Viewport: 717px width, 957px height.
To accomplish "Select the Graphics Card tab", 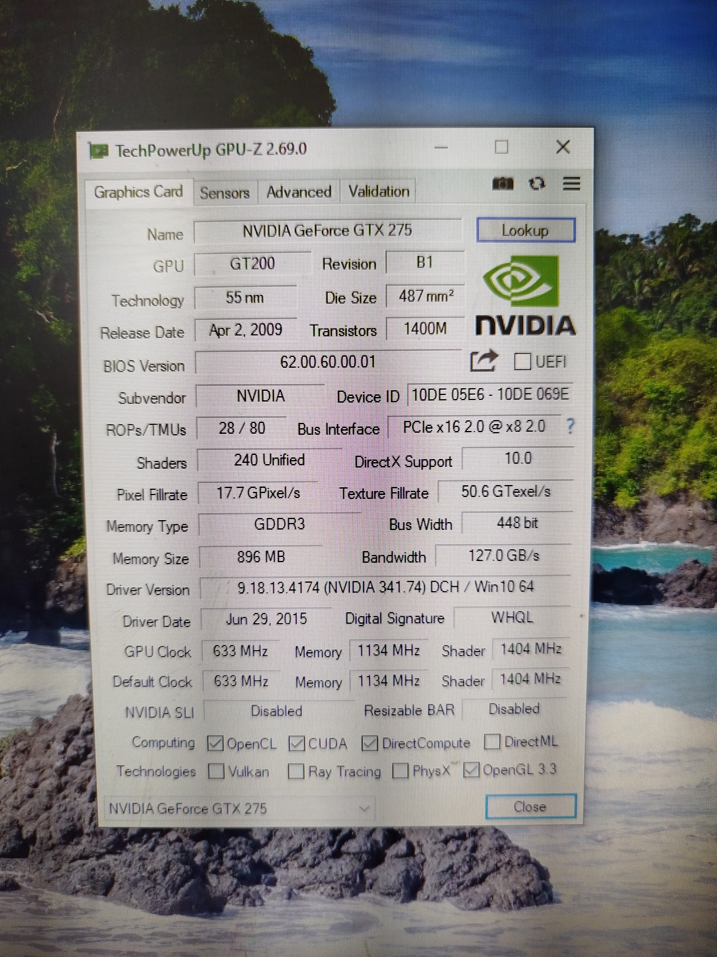I will pyautogui.click(x=138, y=192).
